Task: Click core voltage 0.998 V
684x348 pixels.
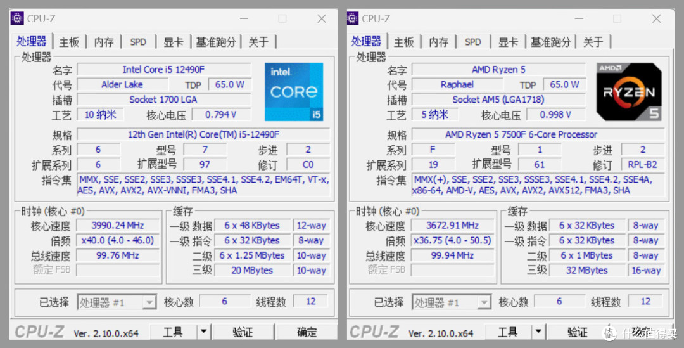Action: (x=556, y=115)
